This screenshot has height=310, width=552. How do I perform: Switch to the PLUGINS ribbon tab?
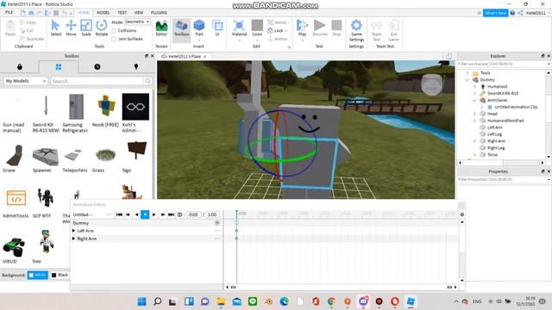[159, 12]
